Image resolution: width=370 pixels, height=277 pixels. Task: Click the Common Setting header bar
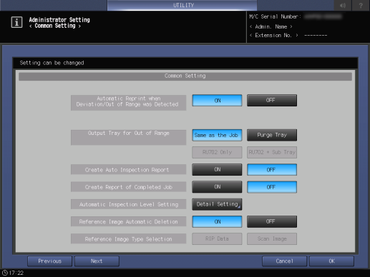pyautogui.click(x=185, y=76)
